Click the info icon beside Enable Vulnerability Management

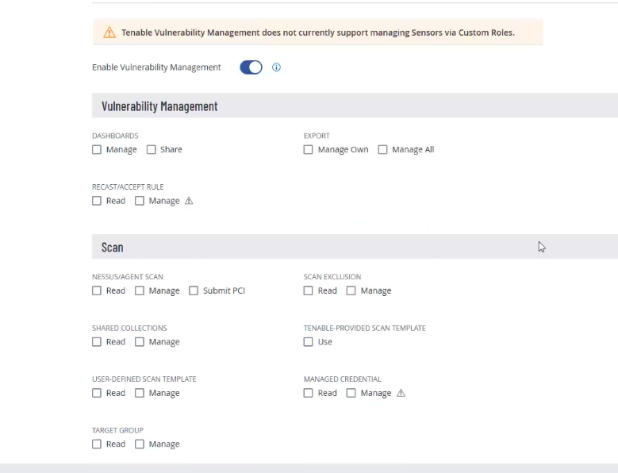(277, 67)
